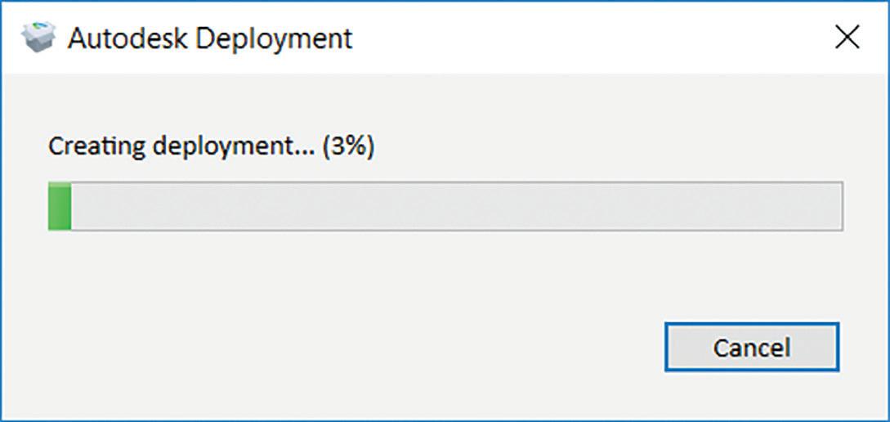Abort the process with the Cancel button

coord(752,347)
